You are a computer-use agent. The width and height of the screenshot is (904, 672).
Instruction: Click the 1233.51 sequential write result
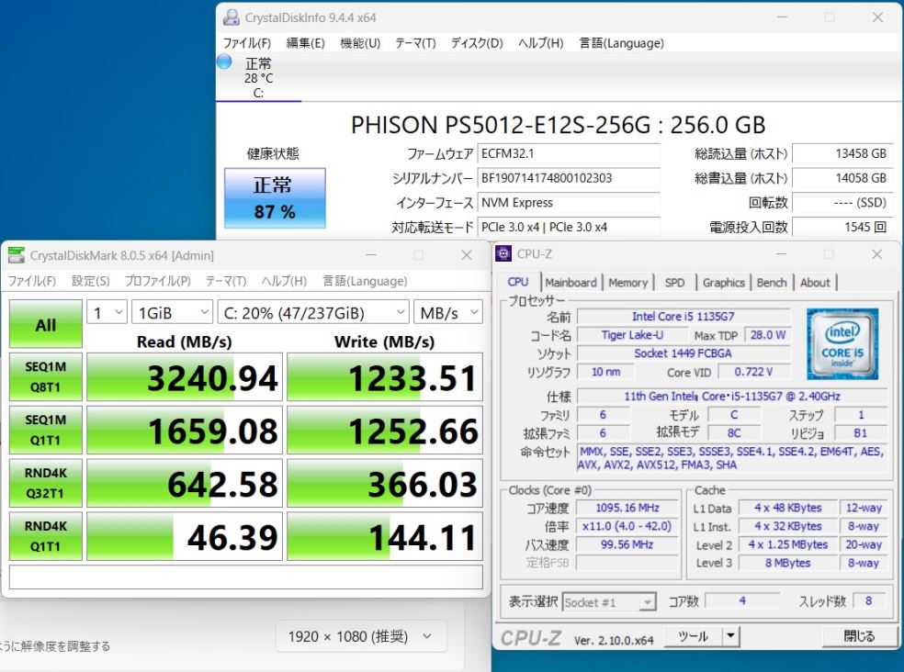coord(385,377)
